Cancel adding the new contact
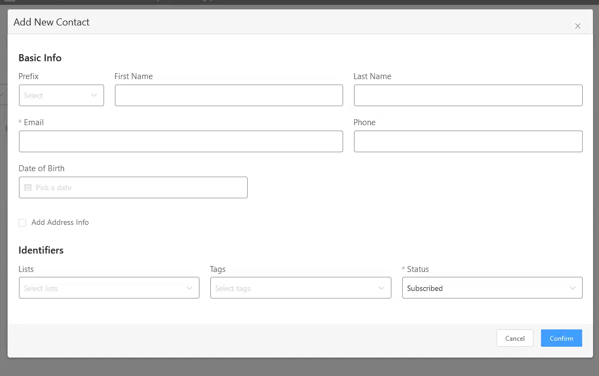Viewport: 599px width, 376px height. pos(515,338)
